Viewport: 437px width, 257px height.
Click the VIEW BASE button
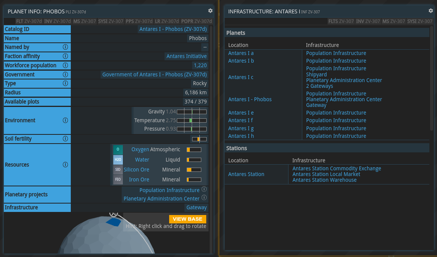point(188,219)
